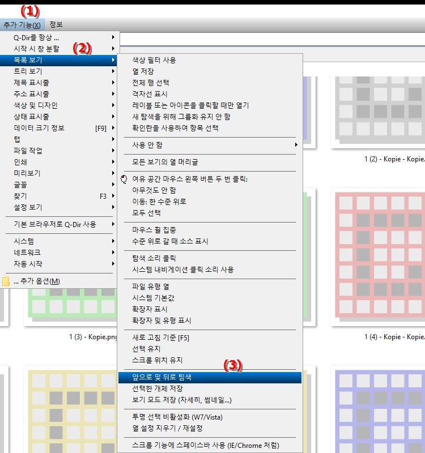Click 새로 고침 기준 [F5] entry
425x453 pixels.
pos(210,337)
